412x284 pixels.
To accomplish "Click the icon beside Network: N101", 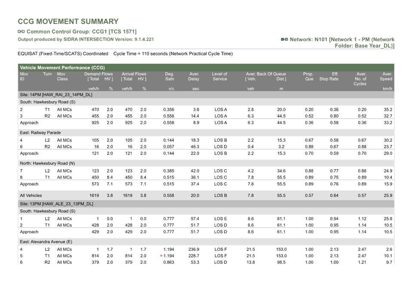I will coord(284,40).
